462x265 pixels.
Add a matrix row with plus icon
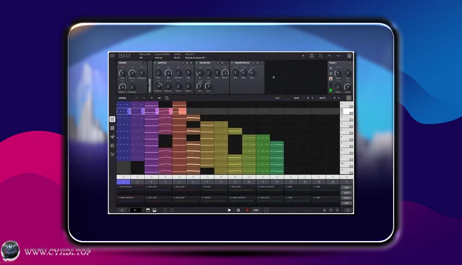tap(152, 98)
